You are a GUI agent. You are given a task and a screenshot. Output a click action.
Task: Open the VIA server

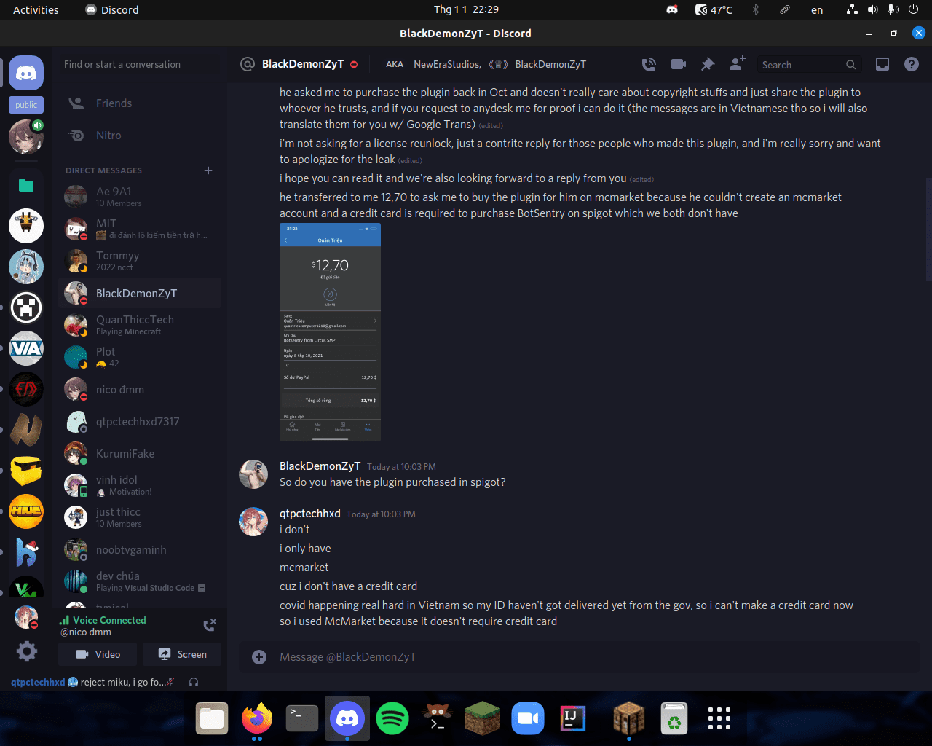26,348
